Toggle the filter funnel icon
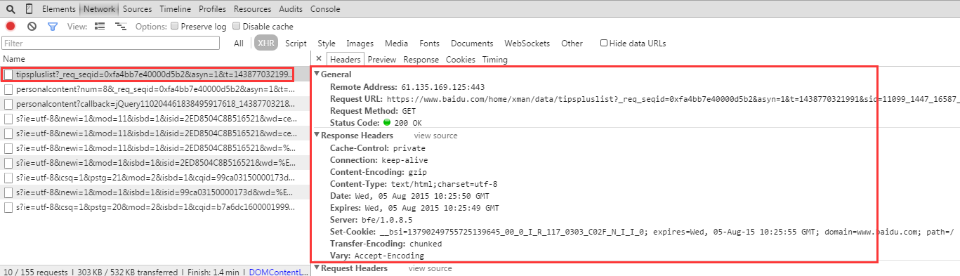 (x=53, y=26)
